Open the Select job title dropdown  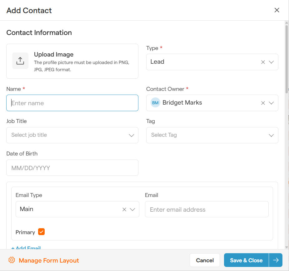coord(131,135)
